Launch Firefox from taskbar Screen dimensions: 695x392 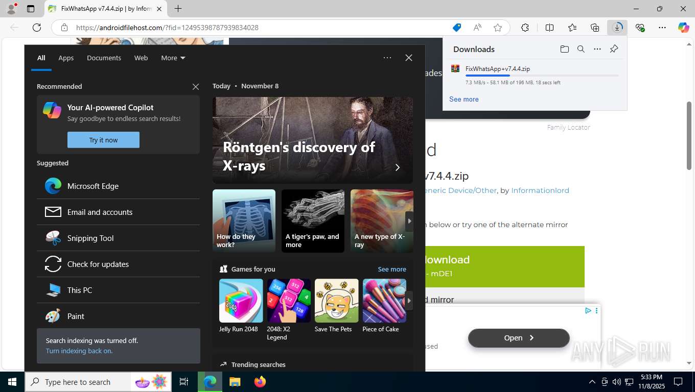point(260,382)
